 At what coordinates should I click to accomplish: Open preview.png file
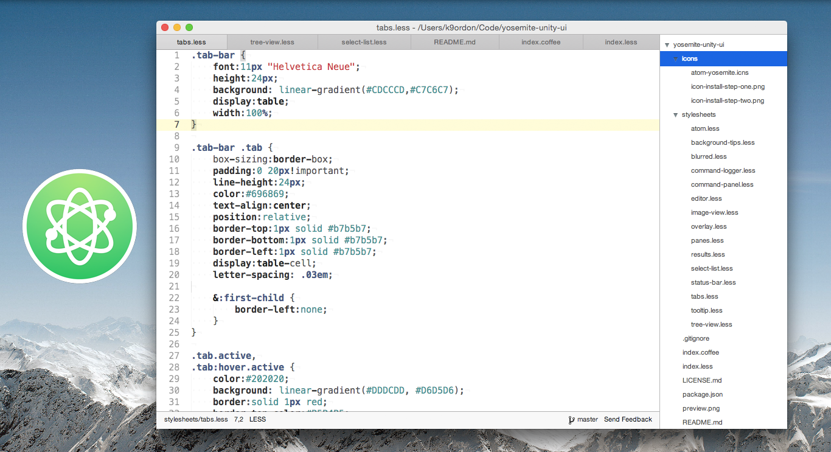(x=701, y=408)
